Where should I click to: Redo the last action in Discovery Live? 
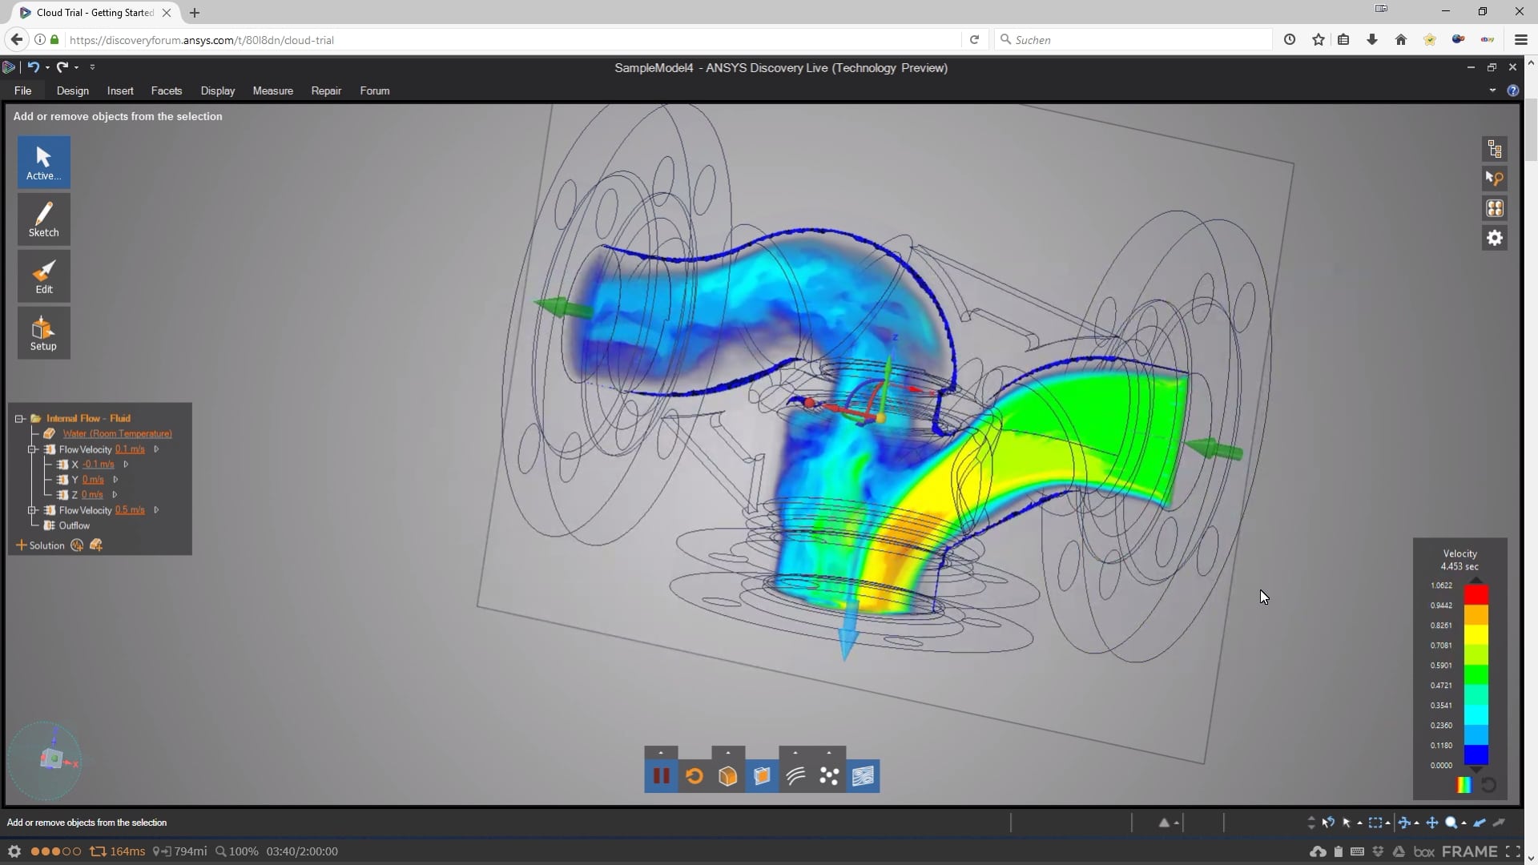coord(62,67)
